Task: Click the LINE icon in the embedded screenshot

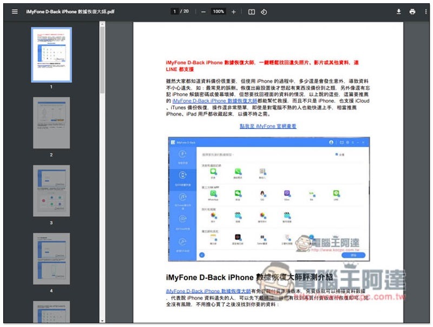Action: click(x=336, y=193)
